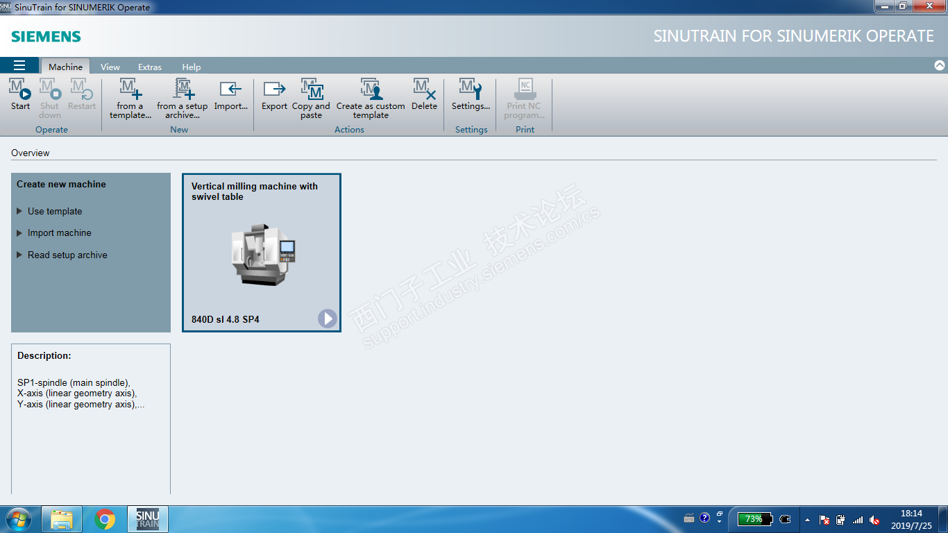948x533 pixels.
Task: Open machine Settings from ribbon
Action: 471,94
